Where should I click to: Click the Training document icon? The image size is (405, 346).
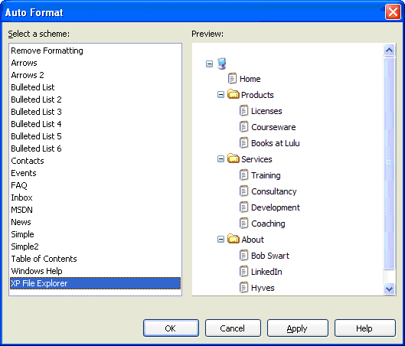pos(243,175)
